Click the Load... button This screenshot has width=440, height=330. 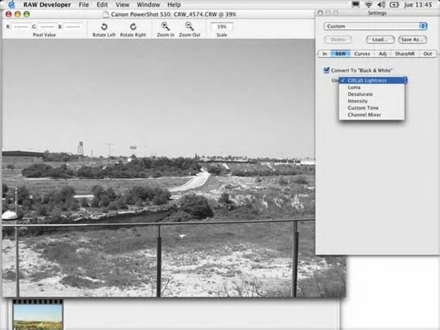pos(380,40)
